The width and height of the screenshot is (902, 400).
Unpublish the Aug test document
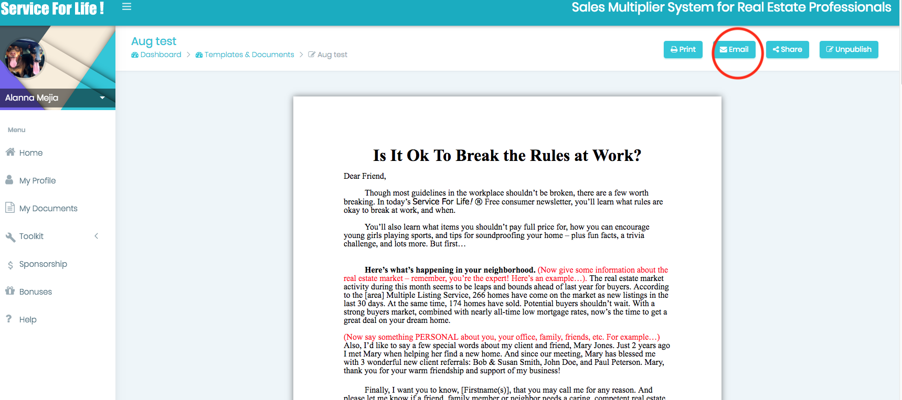click(848, 49)
